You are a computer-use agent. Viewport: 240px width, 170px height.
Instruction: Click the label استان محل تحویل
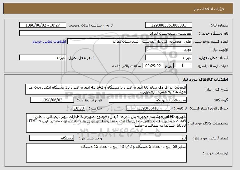click(214, 58)
